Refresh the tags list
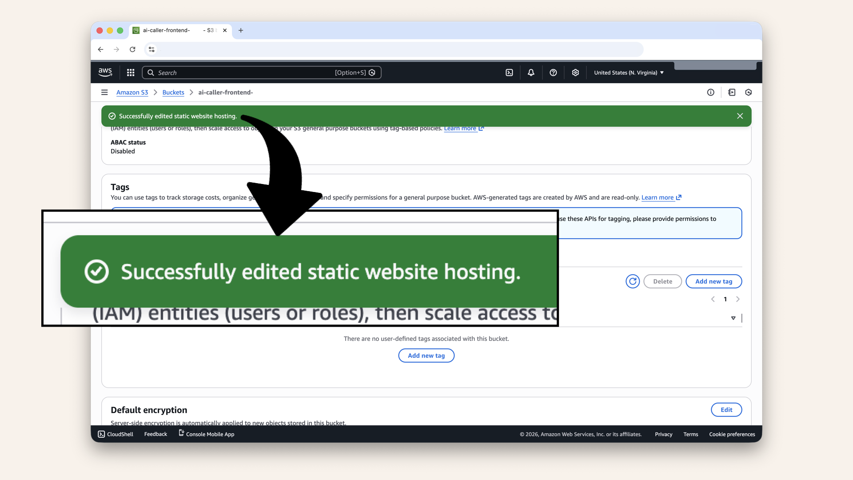853x480 pixels. 632,281
